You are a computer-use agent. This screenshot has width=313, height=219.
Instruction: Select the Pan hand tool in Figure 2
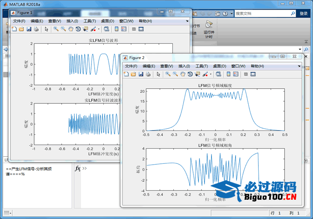pos(183,74)
